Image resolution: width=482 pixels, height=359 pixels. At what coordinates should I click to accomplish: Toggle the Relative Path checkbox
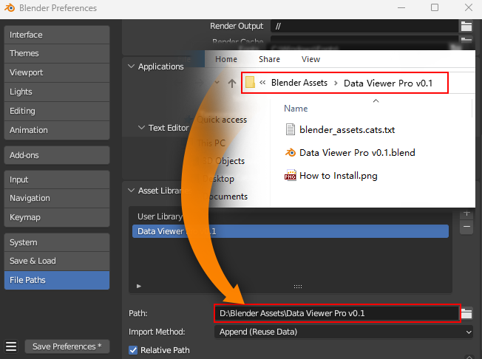(133, 350)
